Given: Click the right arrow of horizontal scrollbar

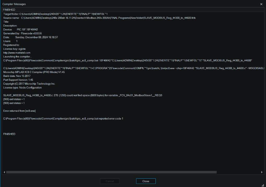Looking at the screenshot, I should [262, 172].
